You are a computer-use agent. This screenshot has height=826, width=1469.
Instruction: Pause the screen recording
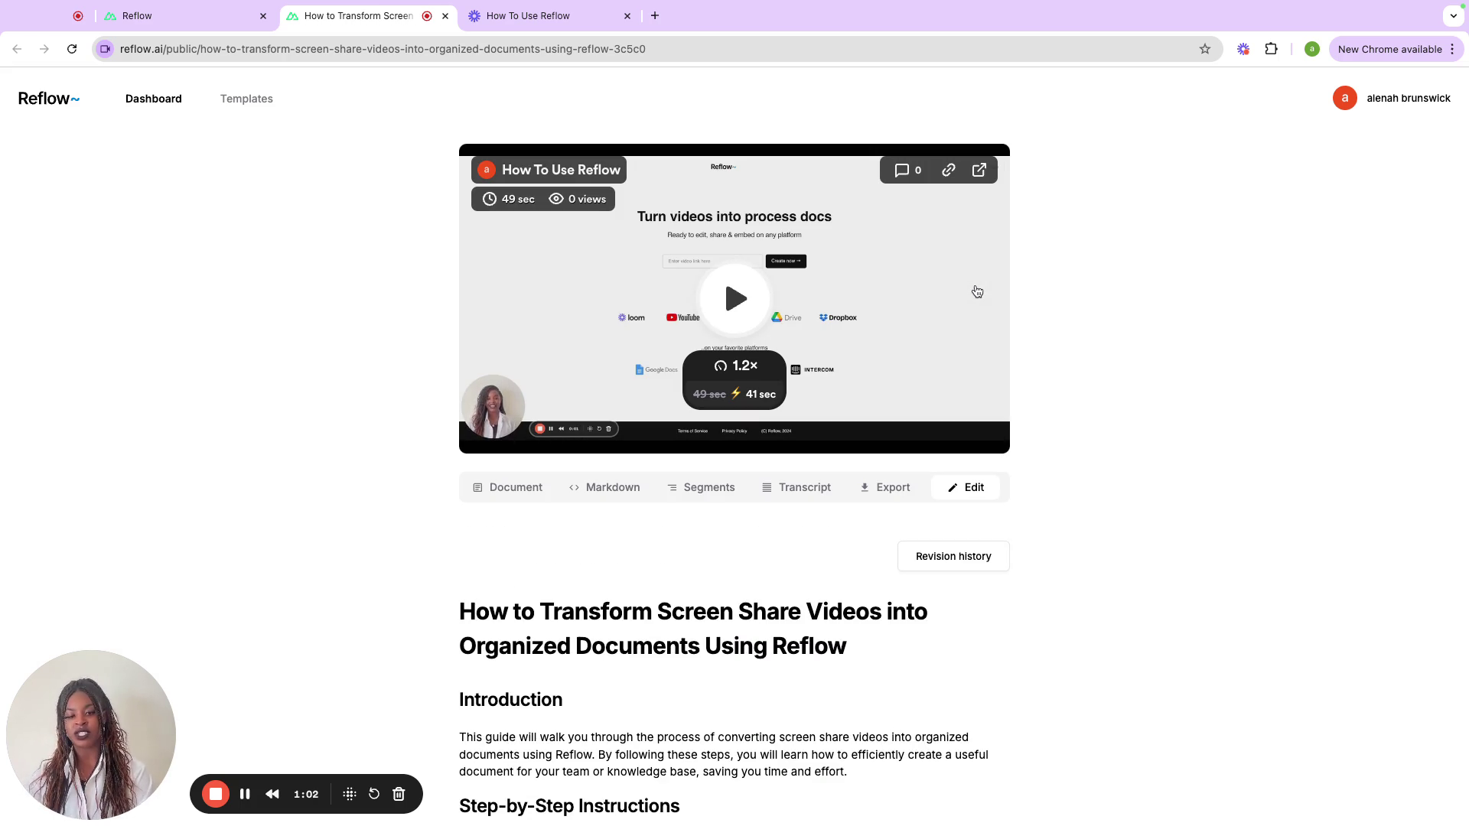[x=245, y=794]
